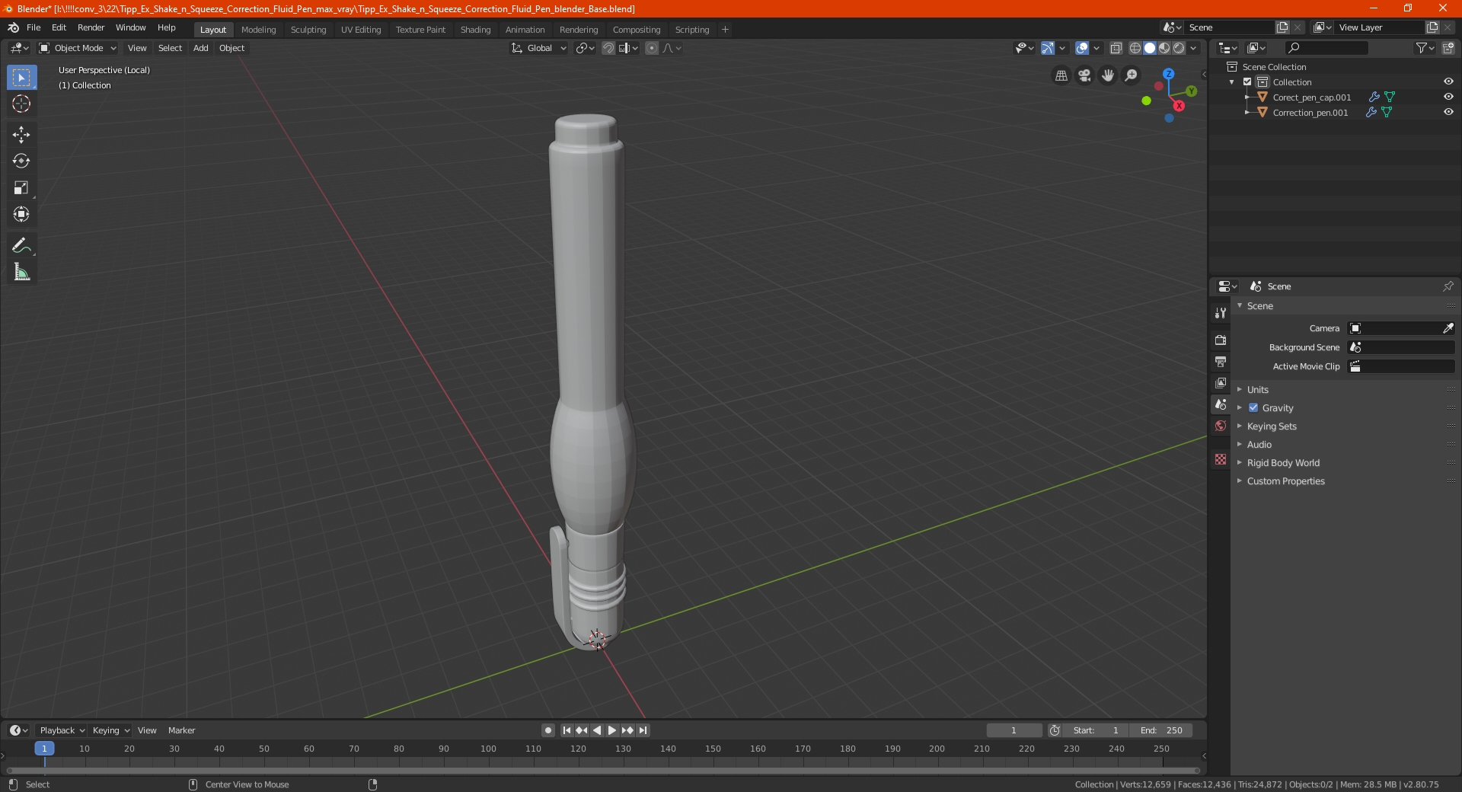The height and width of the screenshot is (792, 1462).
Task: Select the Transform tool
Action: 21,214
